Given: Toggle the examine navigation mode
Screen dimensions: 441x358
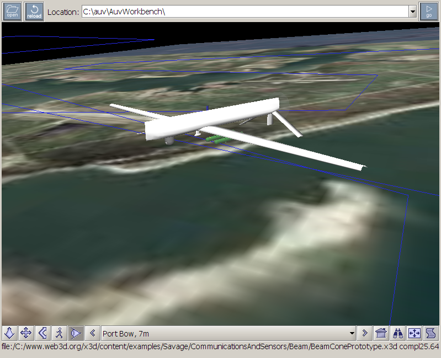Looking at the screenshot, I should pos(76,333).
